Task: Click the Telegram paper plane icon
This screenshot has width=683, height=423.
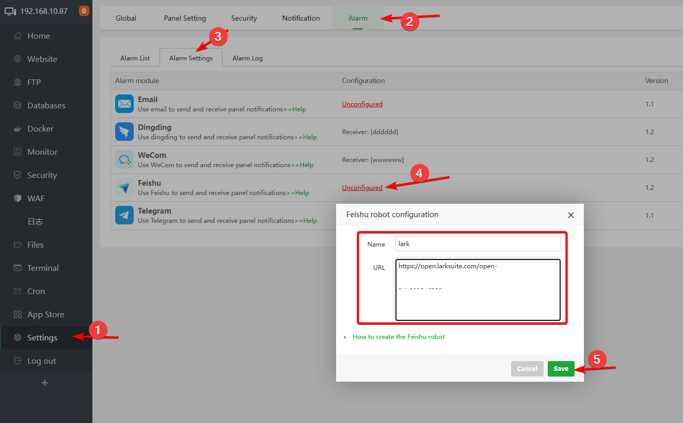Action: [x=124, y=215]
